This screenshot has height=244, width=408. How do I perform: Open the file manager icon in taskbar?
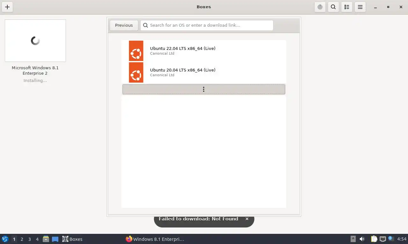[46, 239]
